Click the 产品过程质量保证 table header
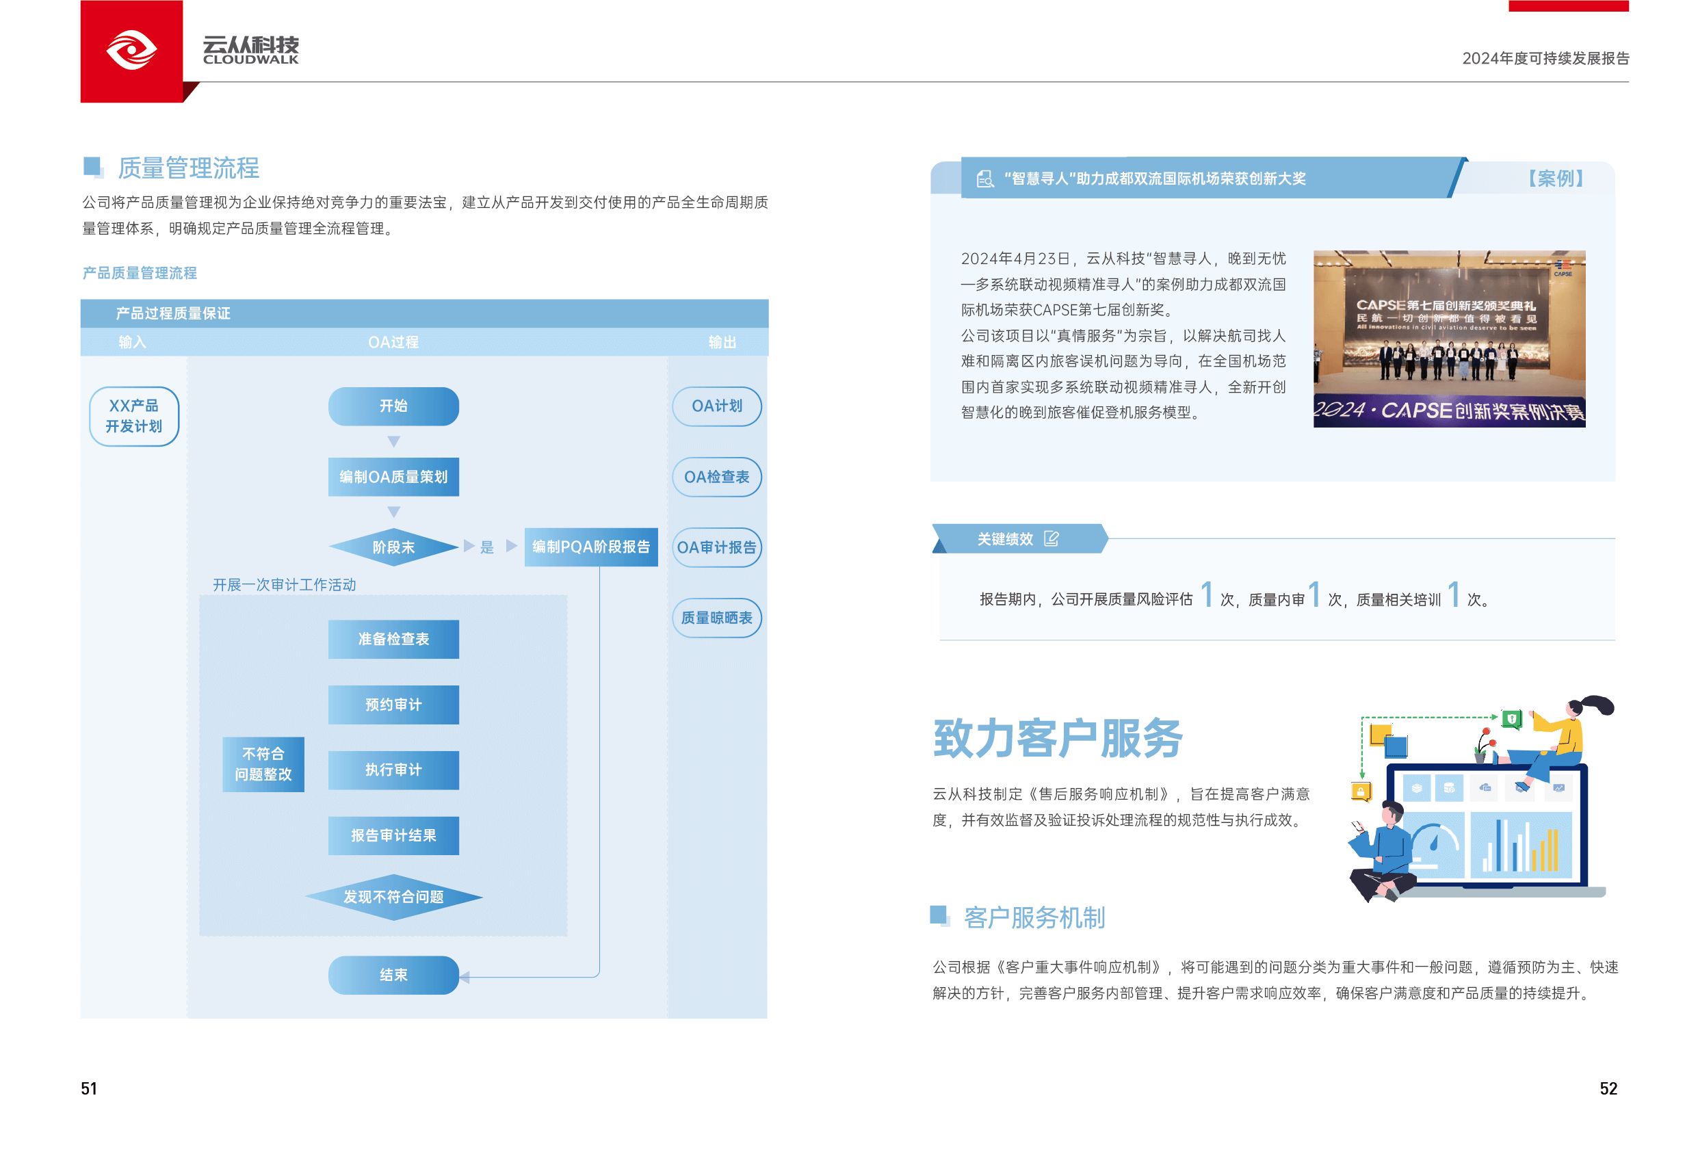 click(173, 313)
